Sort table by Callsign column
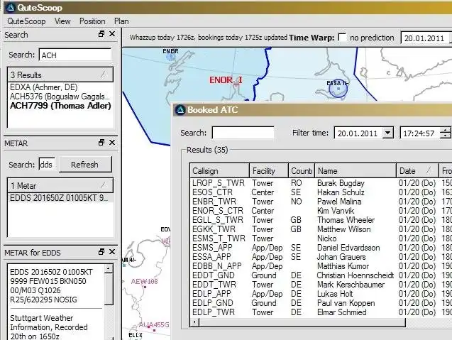The width and height of the screenshot is (452, 340). [220, 171]
